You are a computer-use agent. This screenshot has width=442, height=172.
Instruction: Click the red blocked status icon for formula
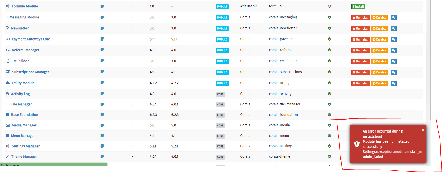pyautogui.click(x=329, y=6)
